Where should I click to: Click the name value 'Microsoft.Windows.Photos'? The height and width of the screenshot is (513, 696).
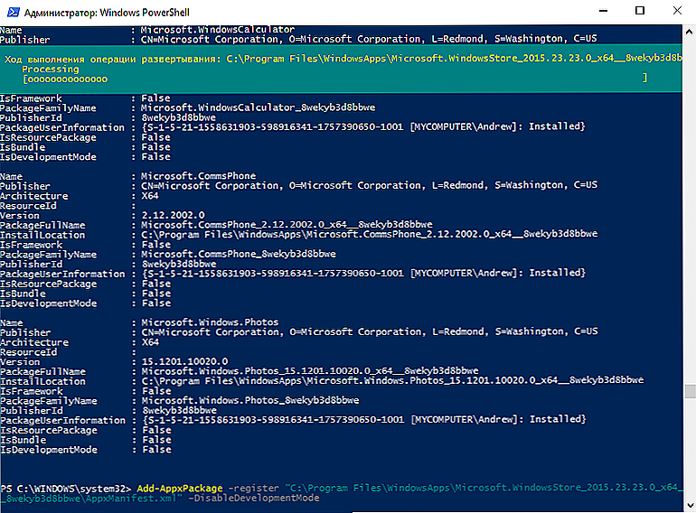pos(210,322)
